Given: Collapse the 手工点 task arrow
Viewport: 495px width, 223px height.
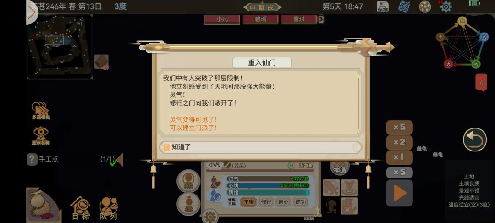Looking at the screenshot, I should (120, 160).
